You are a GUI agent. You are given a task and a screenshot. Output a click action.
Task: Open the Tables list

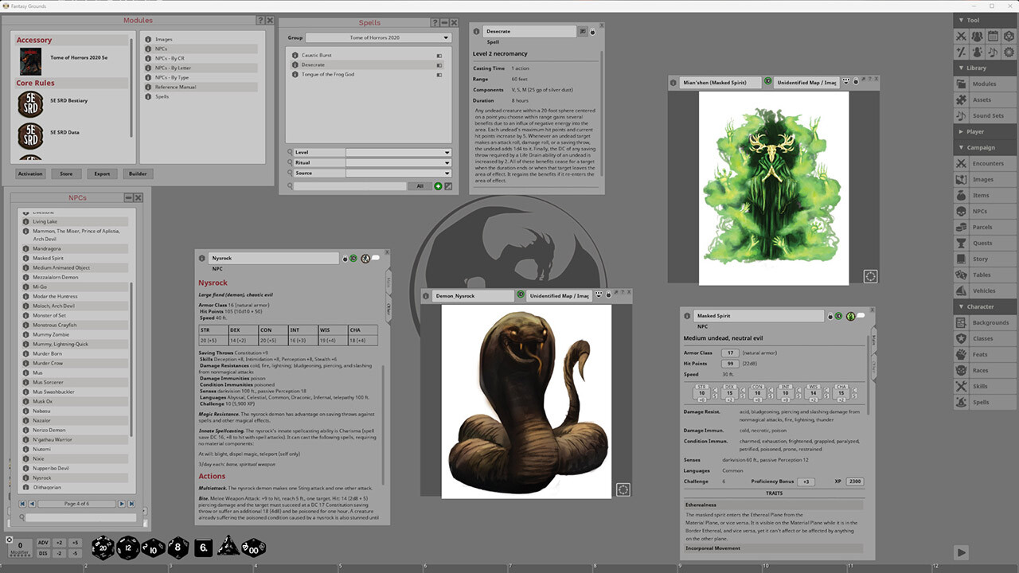tap(981, 275)
